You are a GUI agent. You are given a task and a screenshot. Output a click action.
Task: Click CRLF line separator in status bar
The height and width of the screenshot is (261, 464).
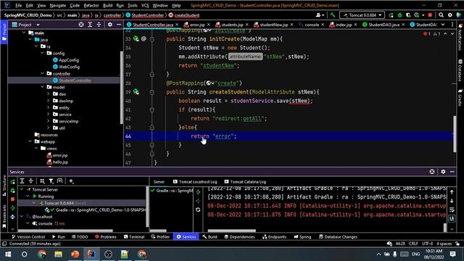point(413,244)
